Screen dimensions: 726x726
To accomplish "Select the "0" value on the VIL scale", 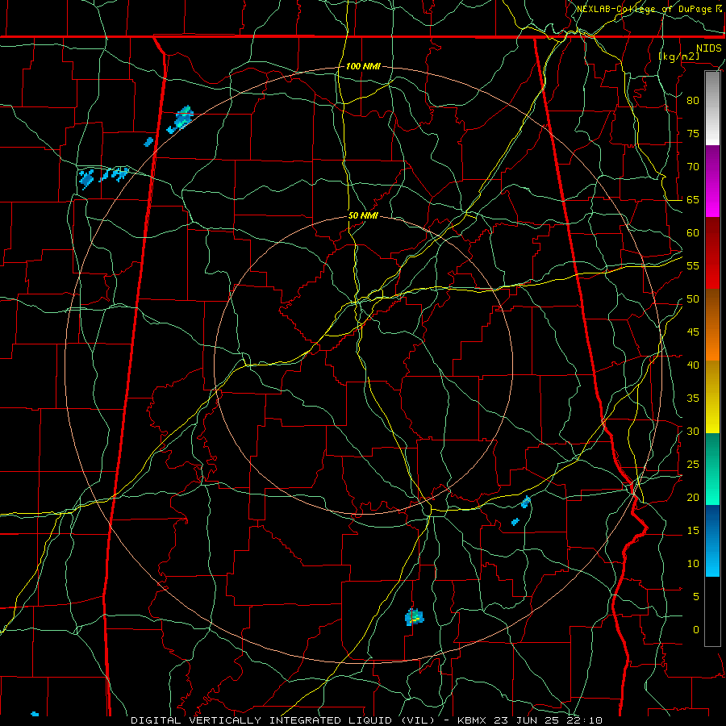I will 696,630.
